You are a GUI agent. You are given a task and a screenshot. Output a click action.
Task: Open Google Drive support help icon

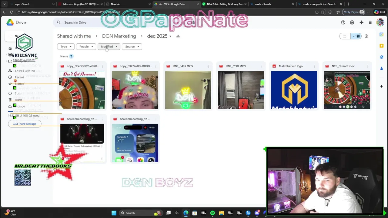343,22
